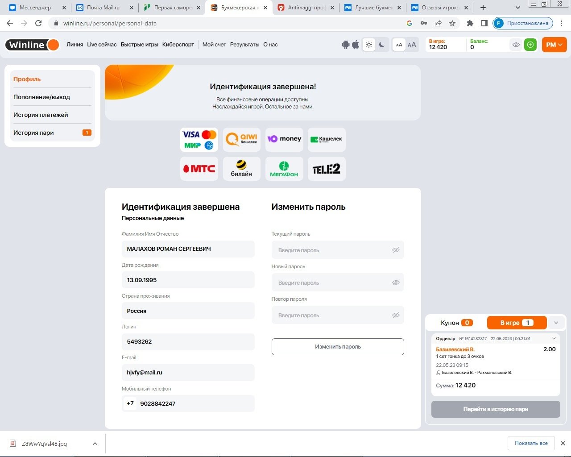Open the Киберспорт menu item

click(x=178, y=45)
